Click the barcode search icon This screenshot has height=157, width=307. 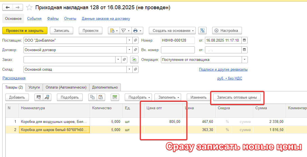[39, 97]
